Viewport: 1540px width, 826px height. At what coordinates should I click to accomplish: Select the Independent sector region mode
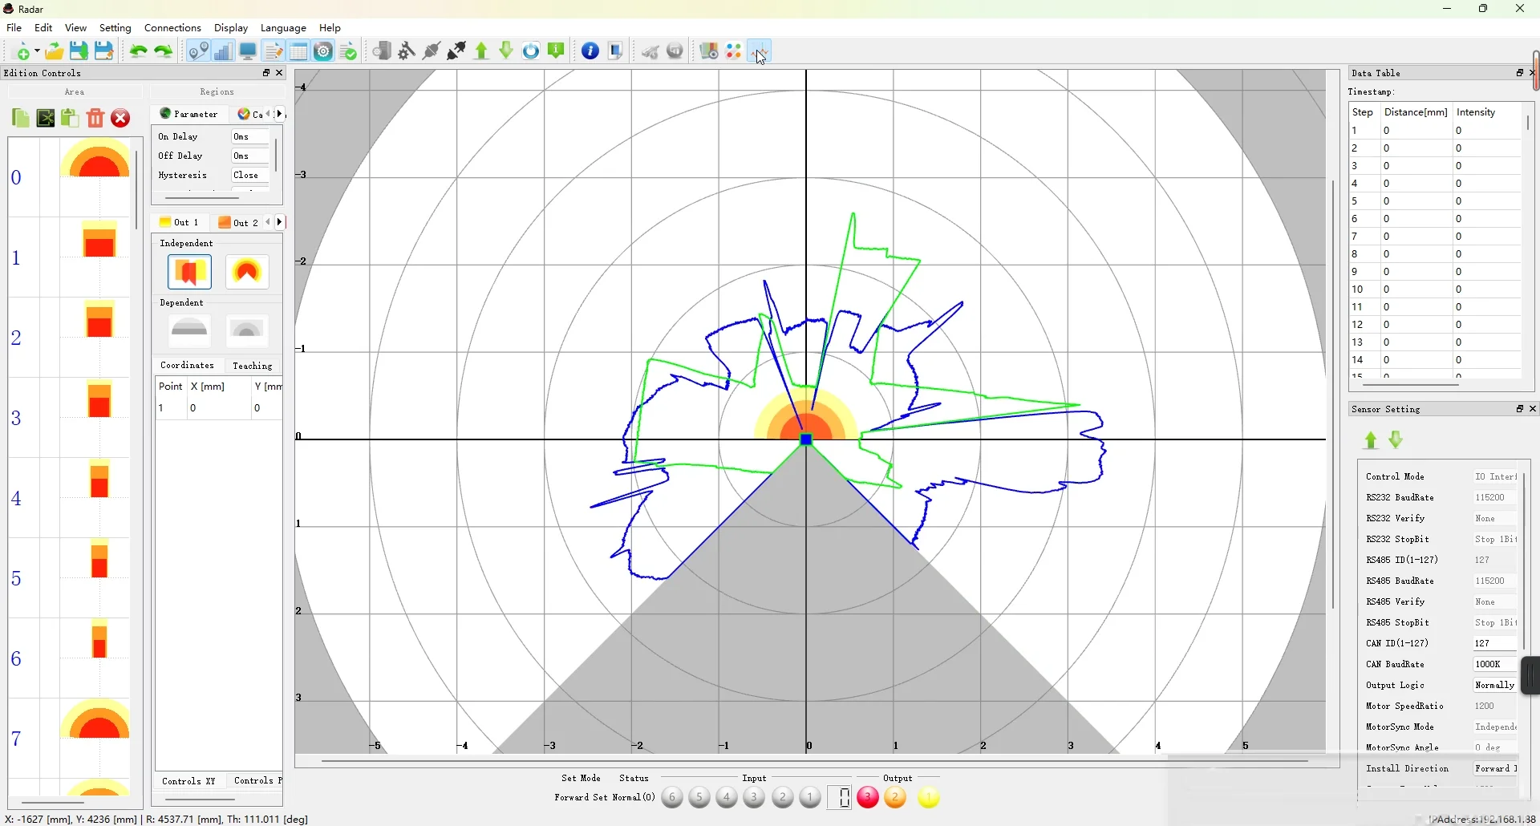point(247,272)
